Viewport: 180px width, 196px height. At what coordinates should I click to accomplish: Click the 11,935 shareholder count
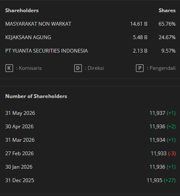pyautogui.click(x=154, y=180)
